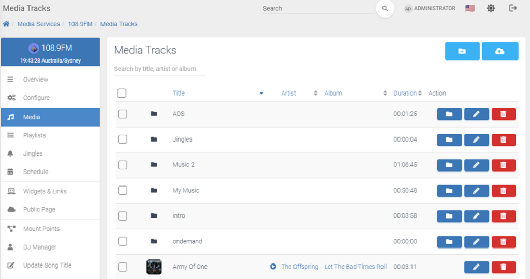Image resolution: width=530 pixels, height=279 pixels.
Task: Sort the list by Duration
Action: (x=407, y=94)
